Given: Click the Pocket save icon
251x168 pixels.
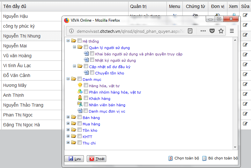Looking at the screenshot, I should tap(212, 31).
